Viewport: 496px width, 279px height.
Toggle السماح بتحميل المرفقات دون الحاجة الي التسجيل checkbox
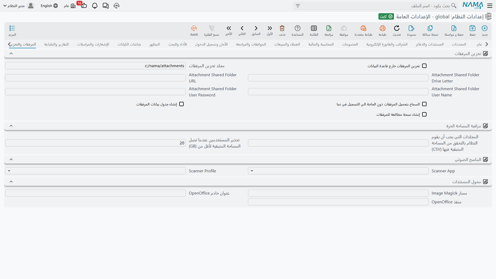click(x=424, y=104)
